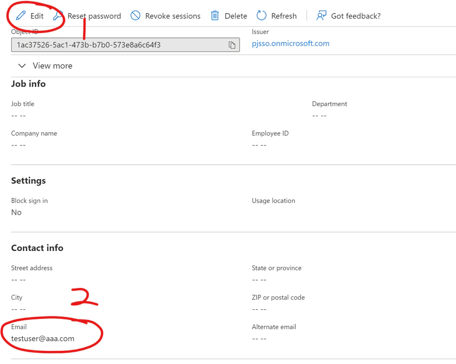Screen dimensions: 456x364
Task: Click the Refresh circular arrow icon
Action: click(x=261, y=15)
